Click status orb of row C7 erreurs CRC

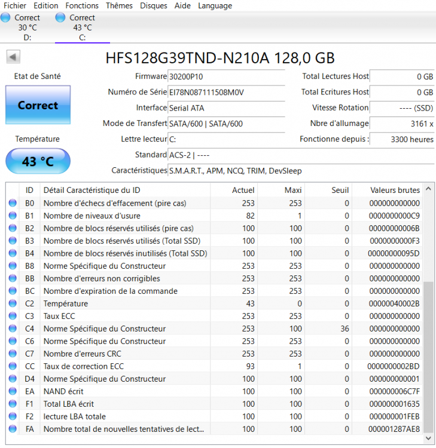click(x=13, y=354)
